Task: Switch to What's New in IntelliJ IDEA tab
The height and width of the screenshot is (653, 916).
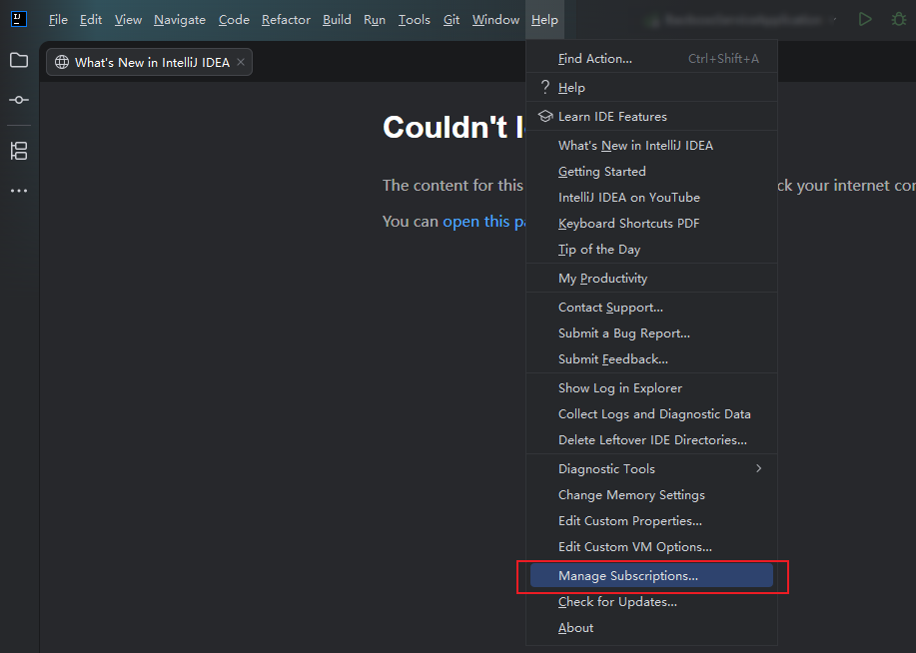Action: tap(149, 62)
